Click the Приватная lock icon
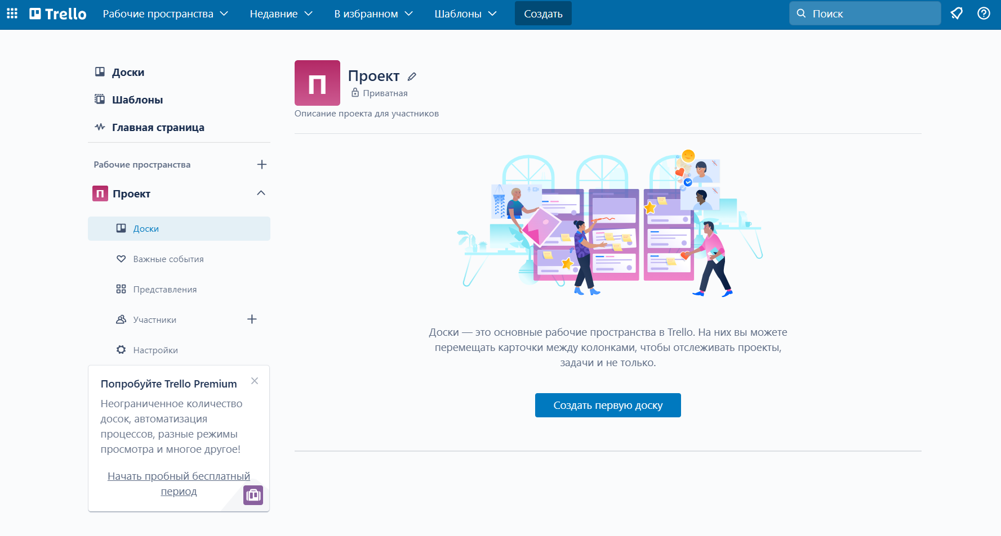 [355, 93]
